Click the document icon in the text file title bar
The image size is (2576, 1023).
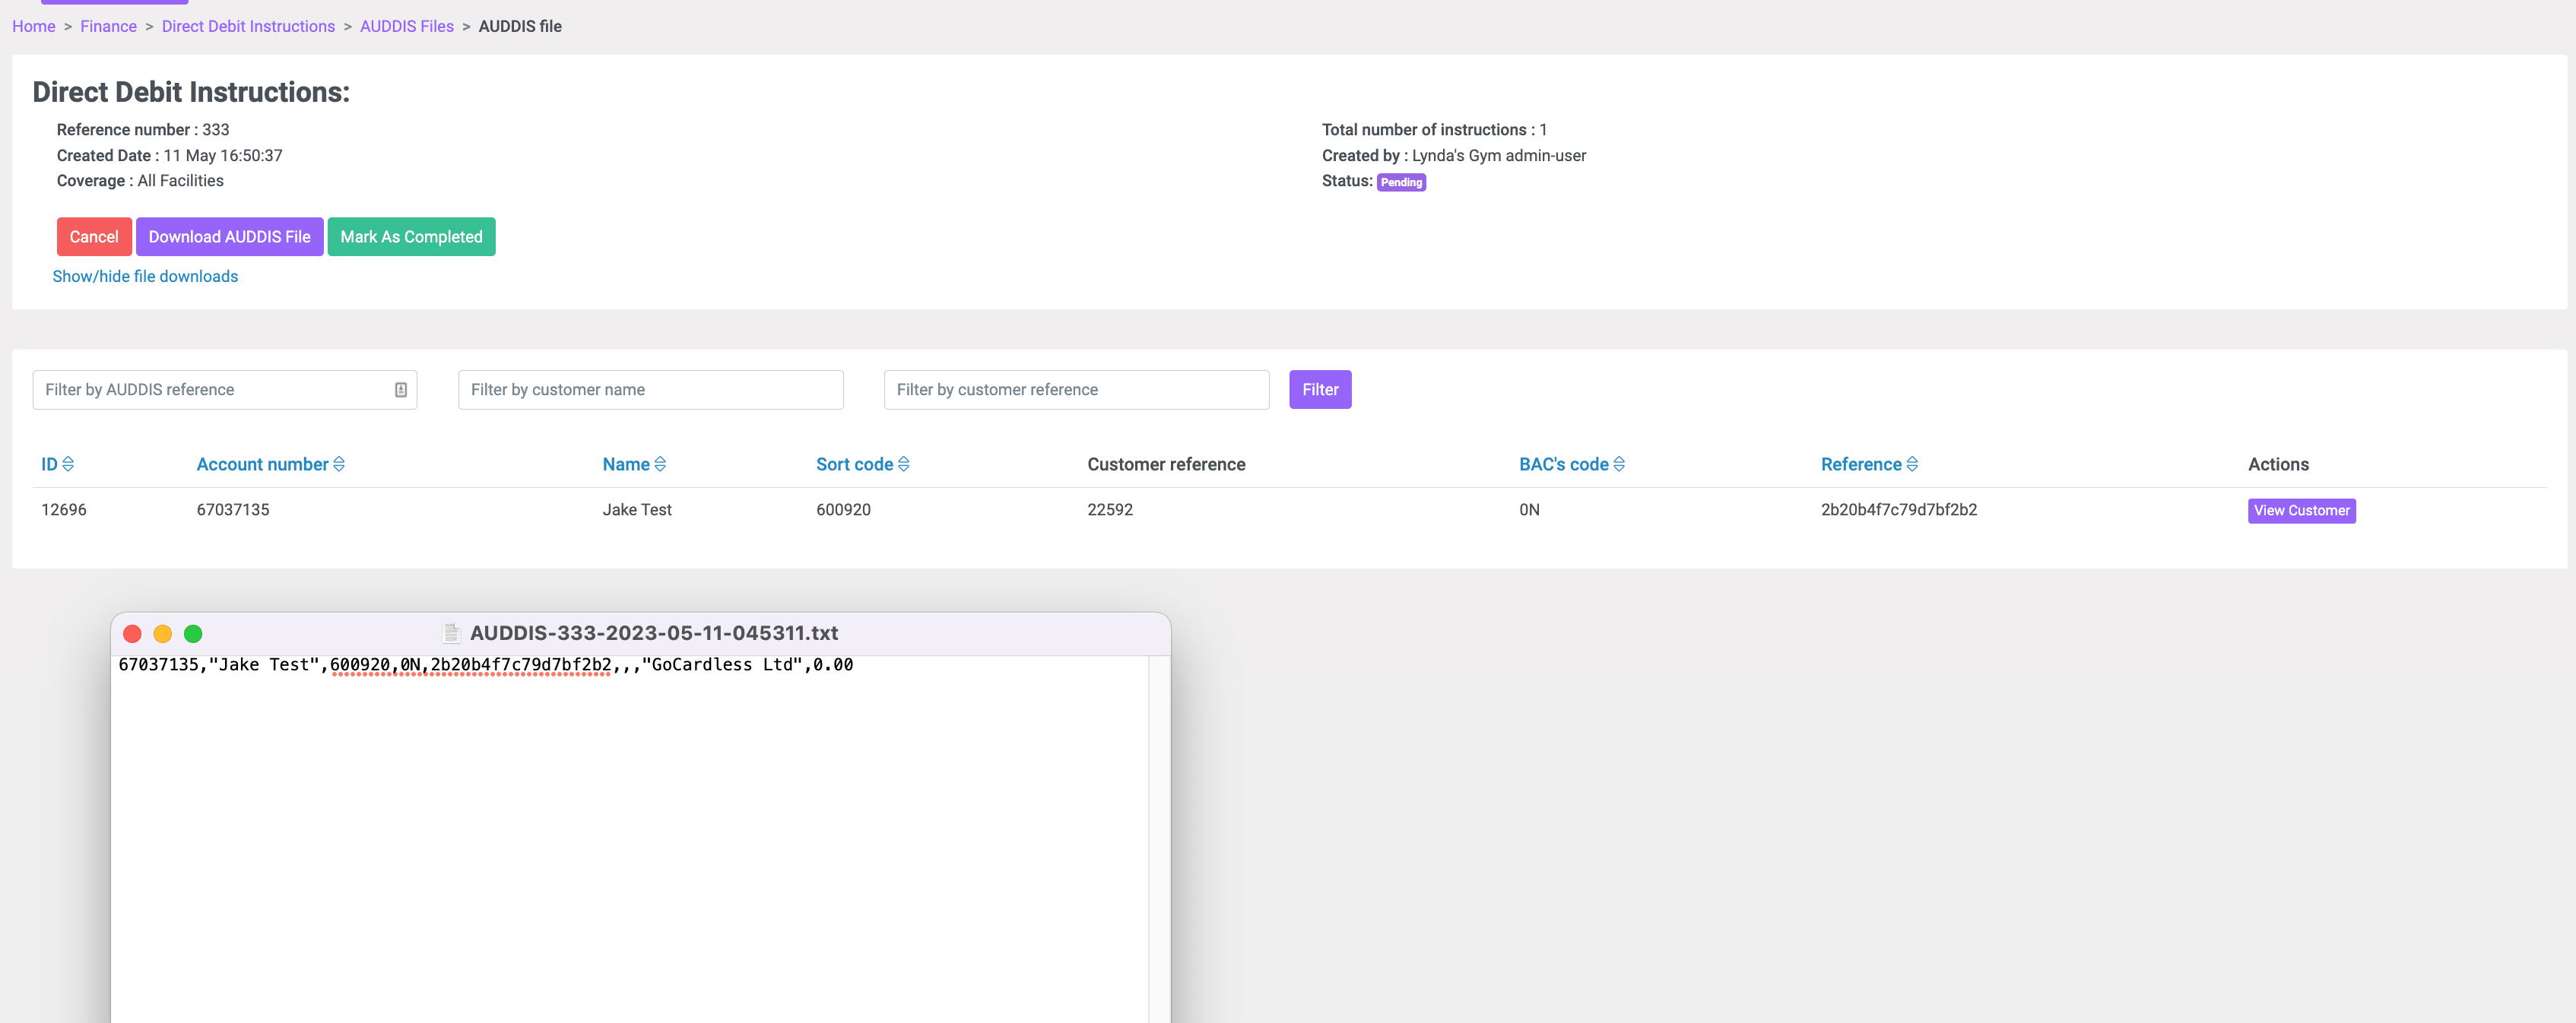450,632
